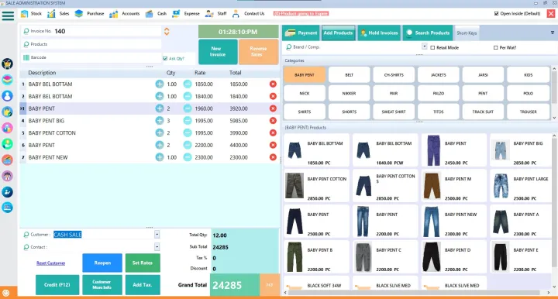The width and height of the screenshot is (558, 299).
Task: Open the Contact dropdown arrow
Action: click(157, 247)
